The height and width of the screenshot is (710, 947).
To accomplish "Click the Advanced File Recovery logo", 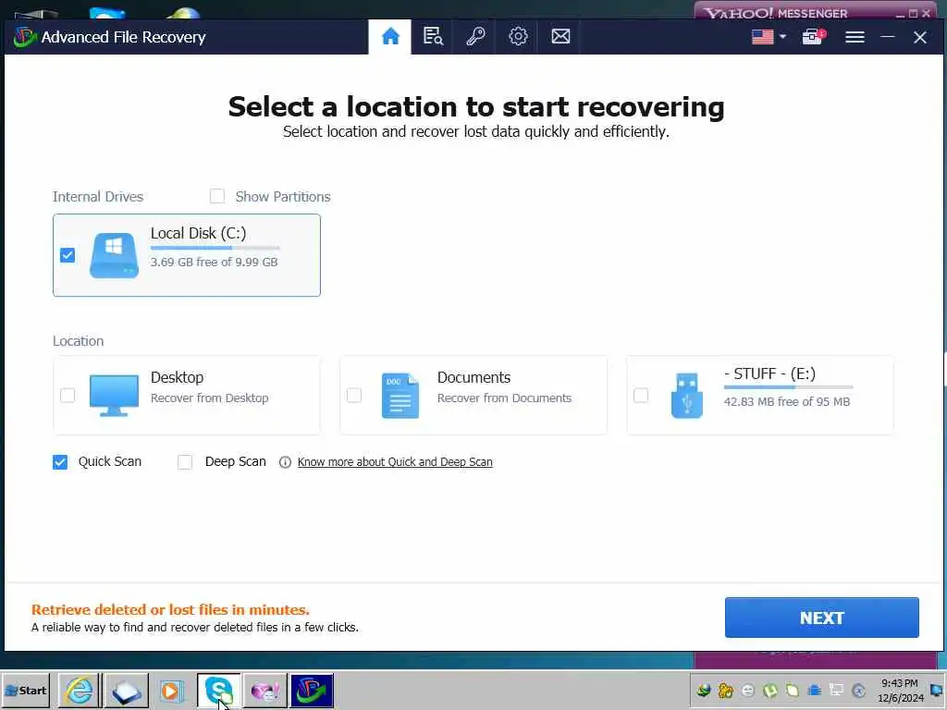I will click(x=25, y=37).
